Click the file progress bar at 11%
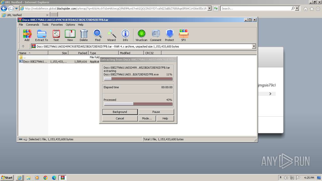This screenshot has width=322, height=181. pos(138,79)
